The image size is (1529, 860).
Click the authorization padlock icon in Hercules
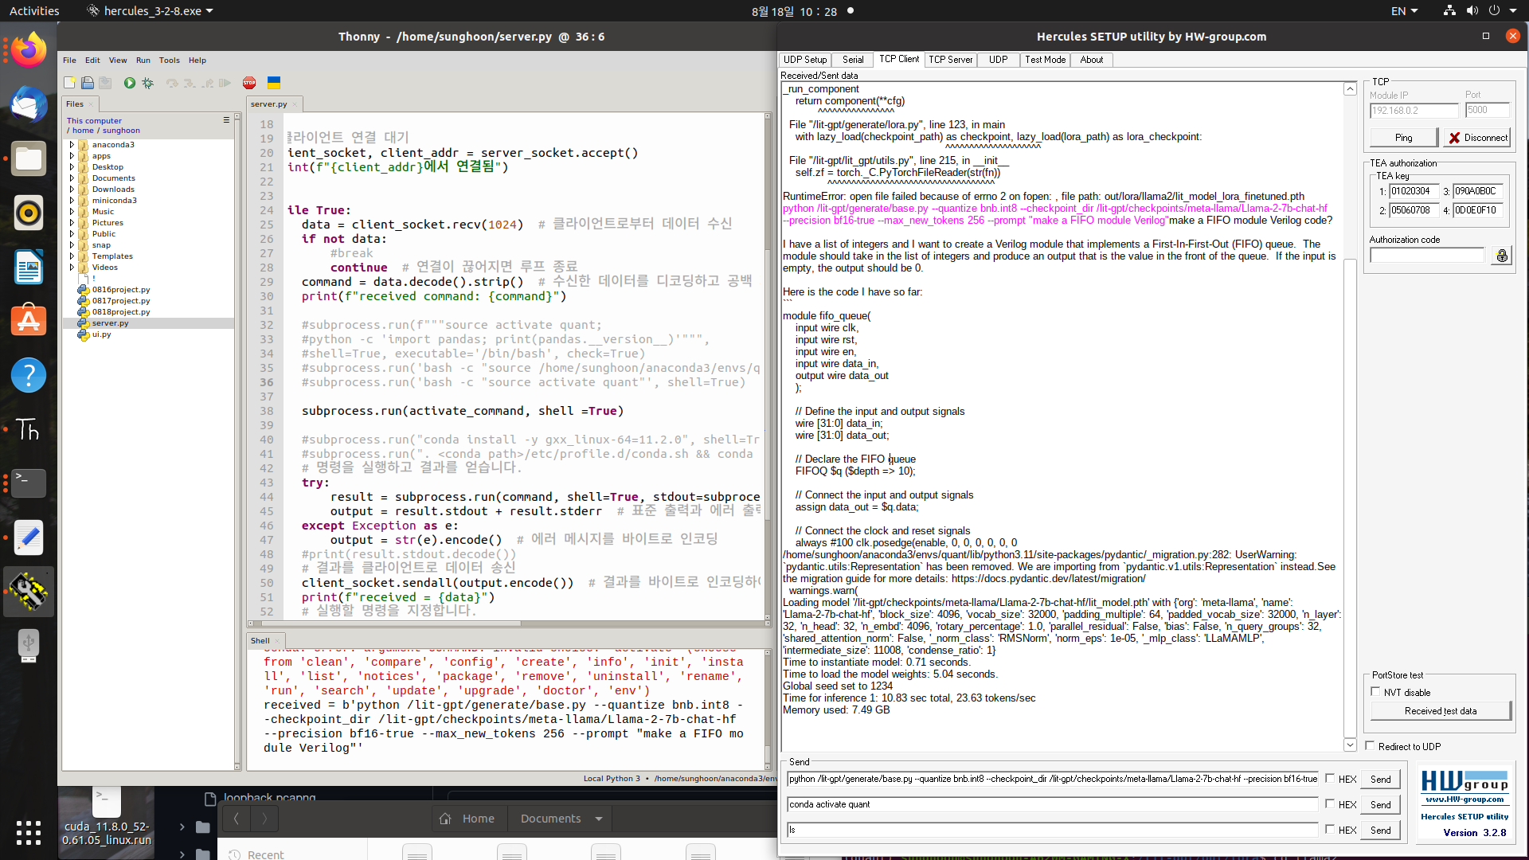(x=1501, y=256)
